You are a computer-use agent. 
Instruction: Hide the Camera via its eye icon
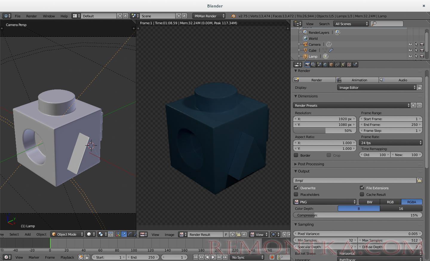pyautogui.click(x=410, y=44)
